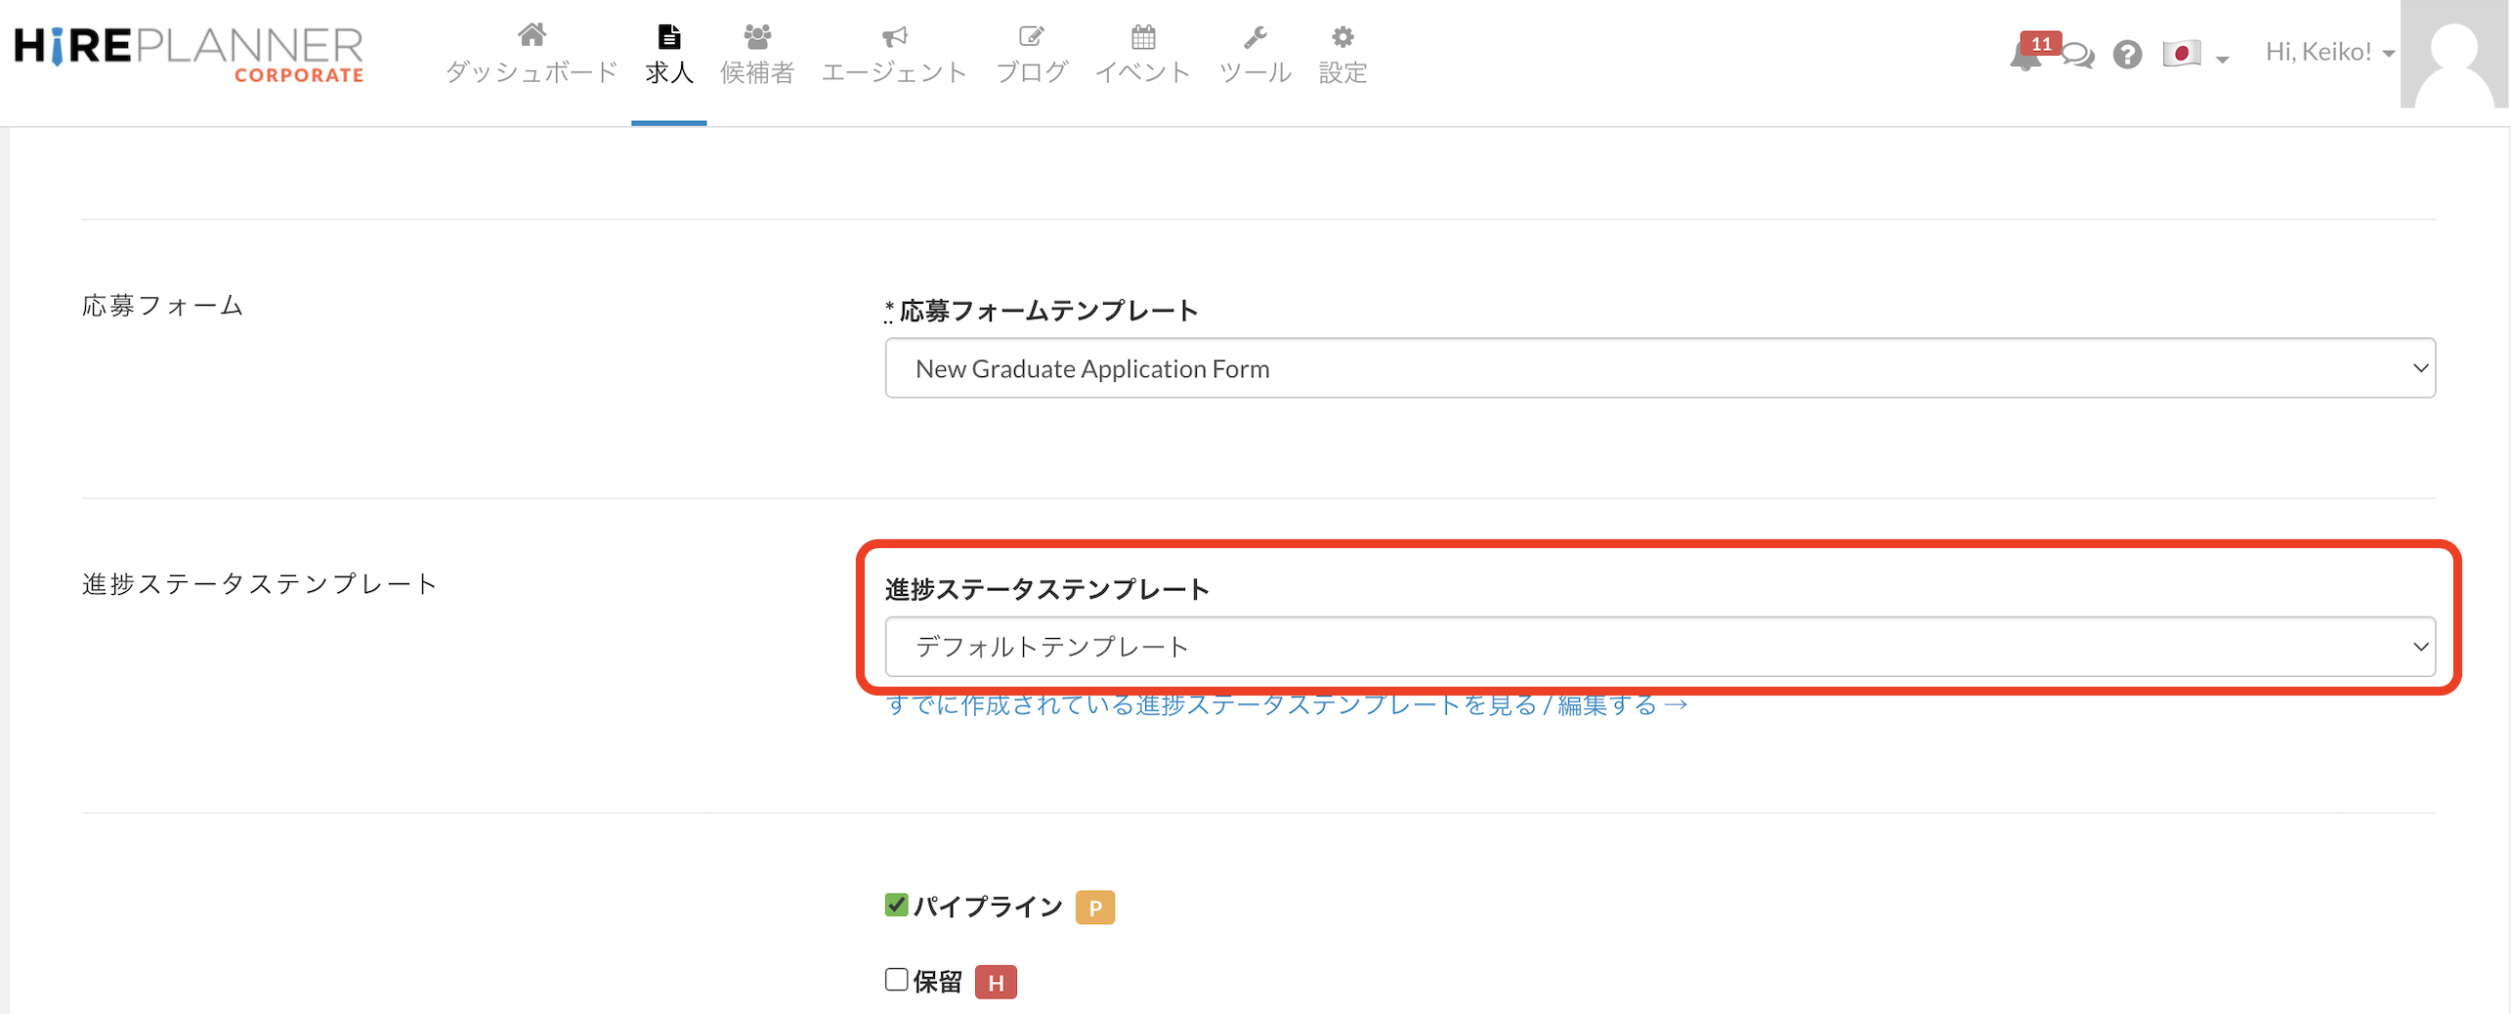
Task: Expand the Hi, Keiko! user menu
Action: click(2328, 52)
